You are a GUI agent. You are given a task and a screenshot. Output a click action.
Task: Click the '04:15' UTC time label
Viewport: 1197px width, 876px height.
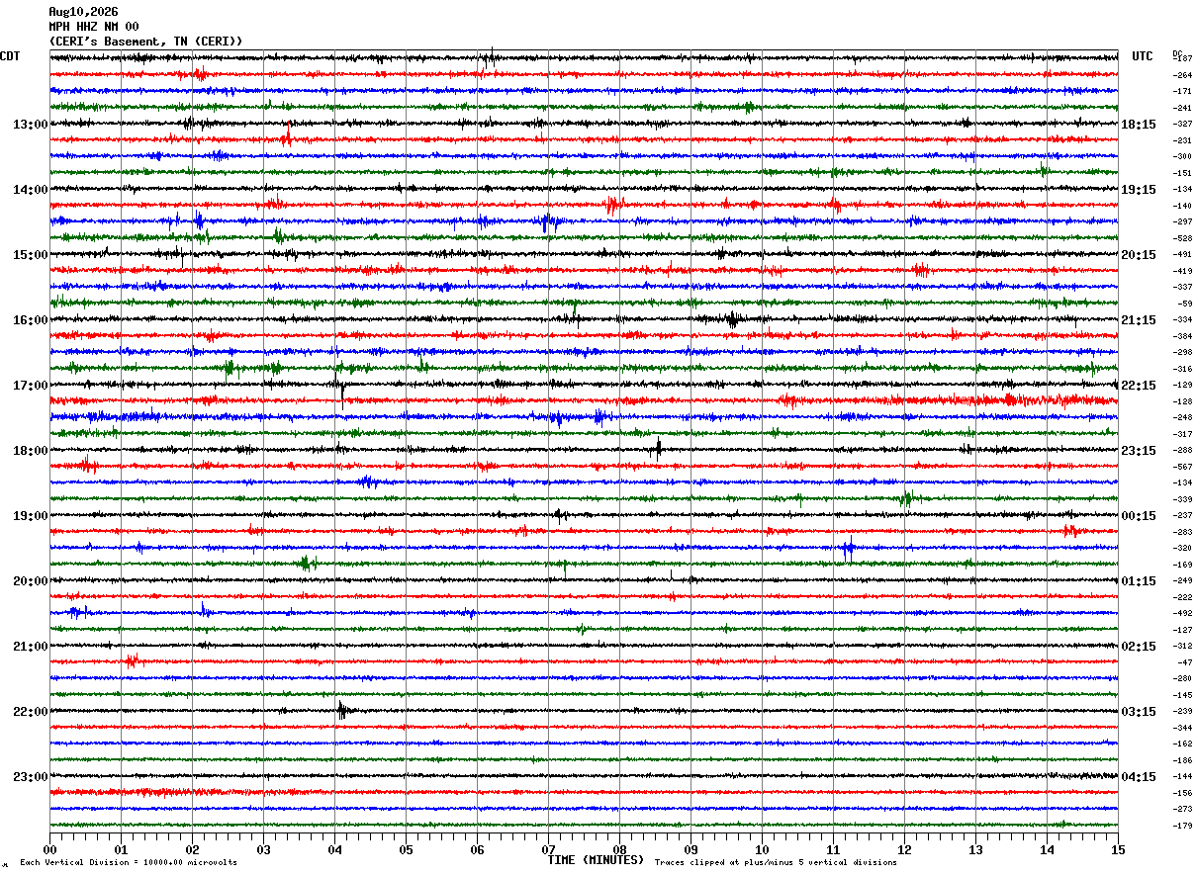click(1139, 777)
